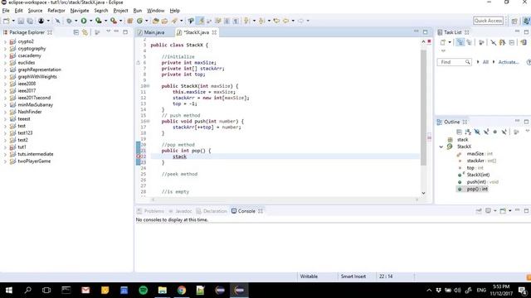
Task: Toggle Mark Occurrences highlighted toolbar icon
Action: pyautogui.click(x=201, y=21)
